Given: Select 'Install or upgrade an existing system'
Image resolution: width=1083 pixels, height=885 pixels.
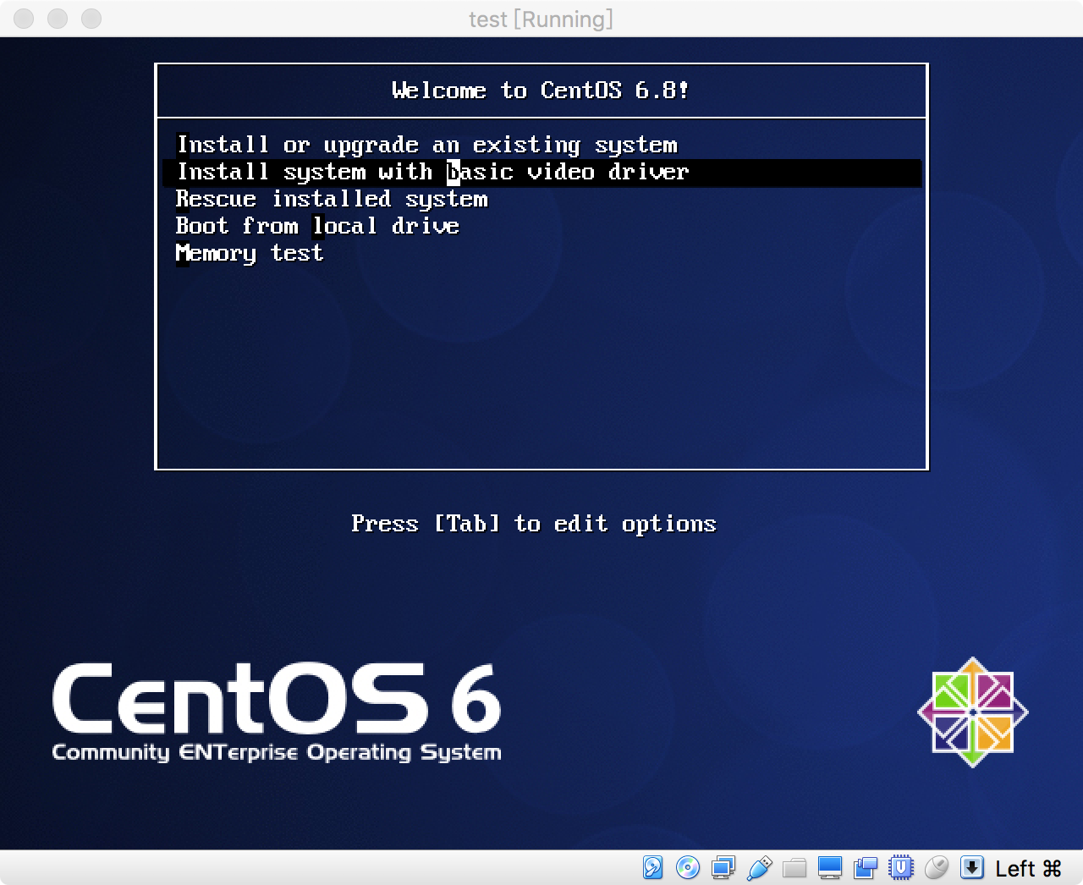Looking at the screenshot, I should 427,146.
